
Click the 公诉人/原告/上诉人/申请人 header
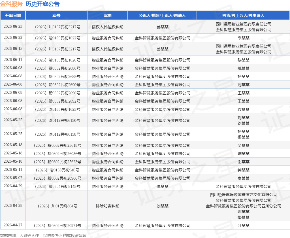click(x=162, y=16)
